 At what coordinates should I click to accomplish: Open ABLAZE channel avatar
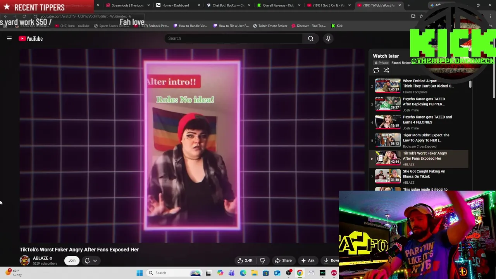[x=25, y=260]
